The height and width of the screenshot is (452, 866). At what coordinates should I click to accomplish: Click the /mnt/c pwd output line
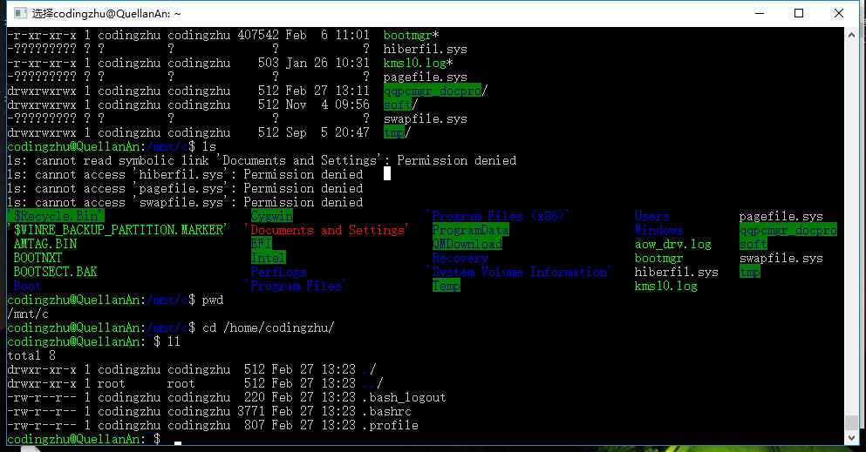(28, 314)
